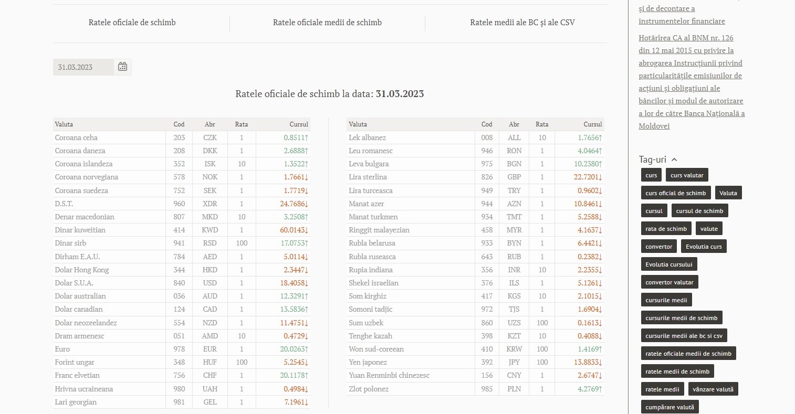Open the 'cumpărare valută' tag

tap(670, 407)
